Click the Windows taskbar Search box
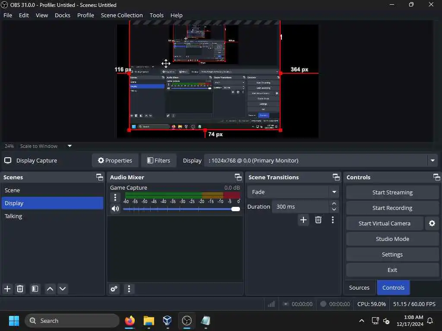Viewport: 442px width, 331px height. (x=72, y=321)
